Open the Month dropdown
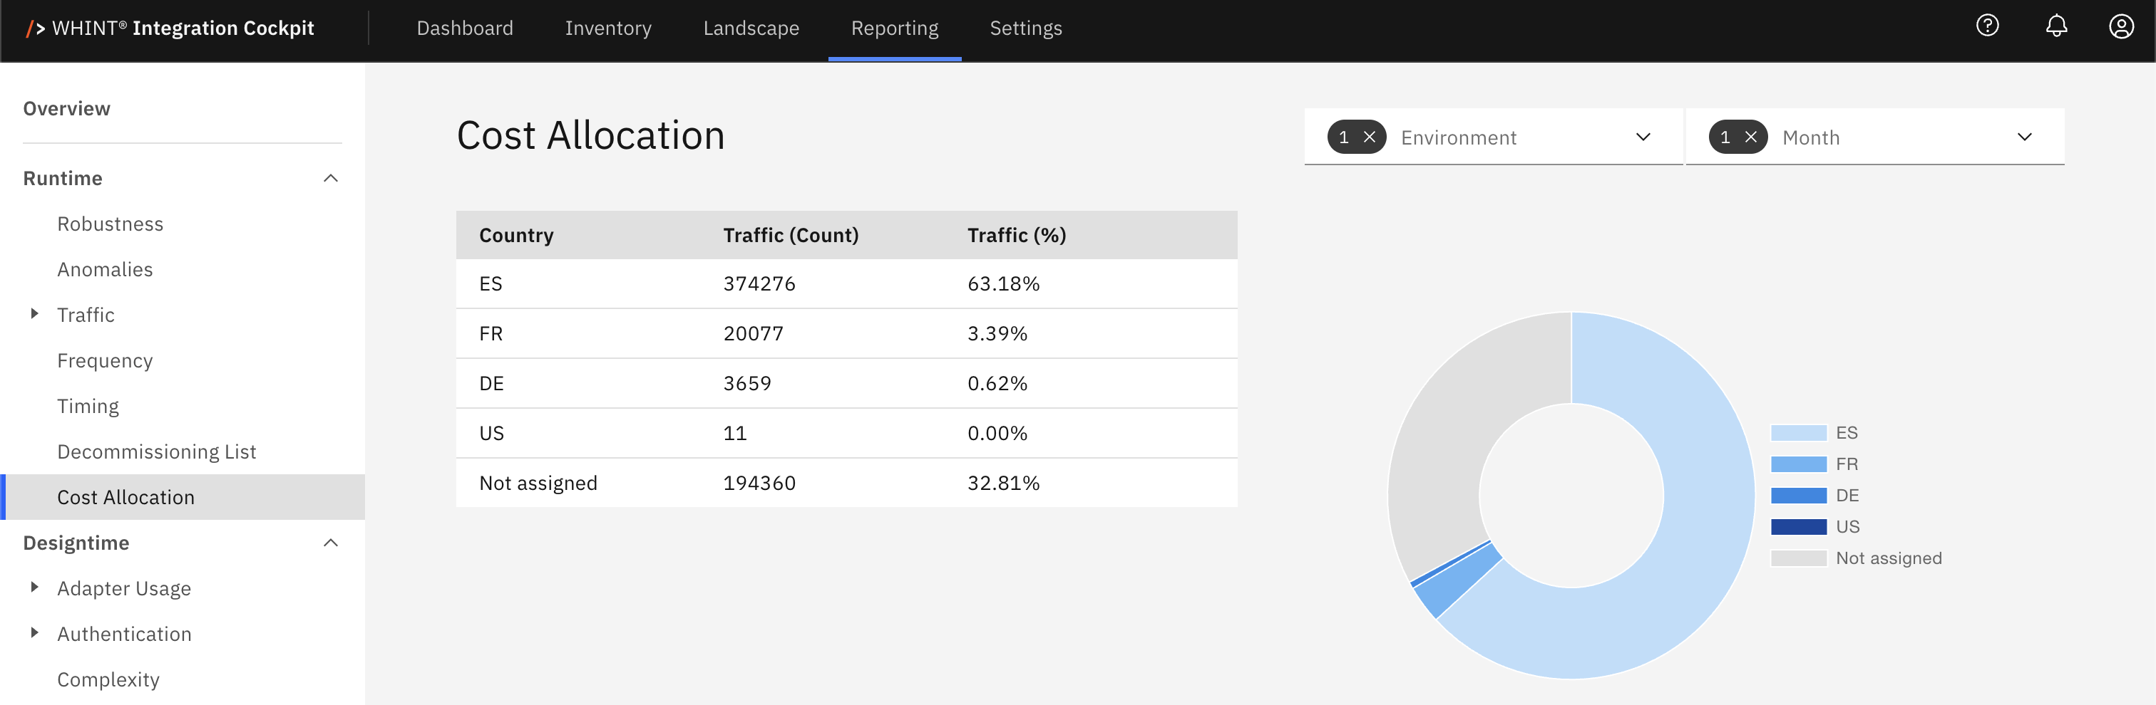The width and height of the screenshot is (2156, 705). (x=2024, y=137)
